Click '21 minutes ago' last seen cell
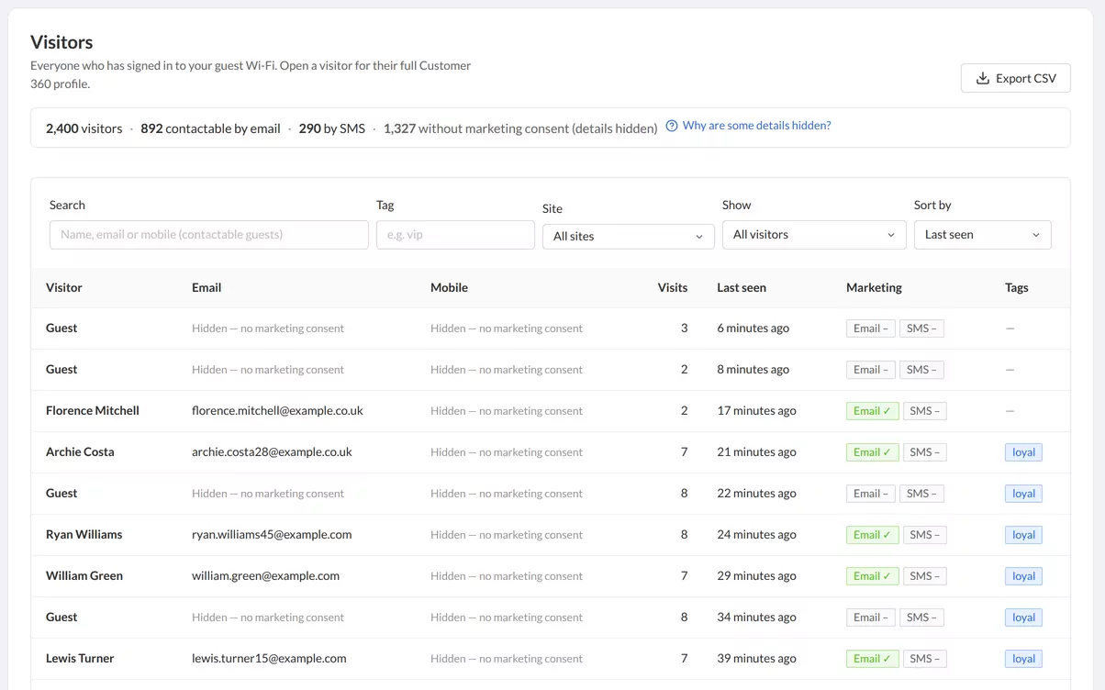This screenshot has width=1105, height=690. click(756, 451)
